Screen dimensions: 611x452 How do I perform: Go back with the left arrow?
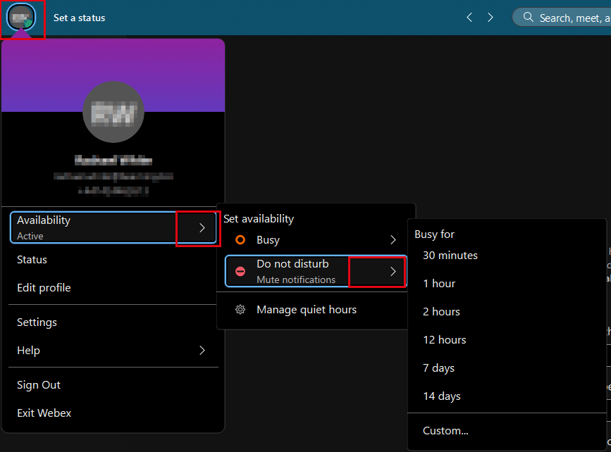coord(469,18)
